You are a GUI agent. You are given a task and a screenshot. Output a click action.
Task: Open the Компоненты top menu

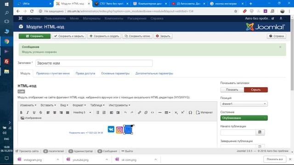tap(114, 18)
